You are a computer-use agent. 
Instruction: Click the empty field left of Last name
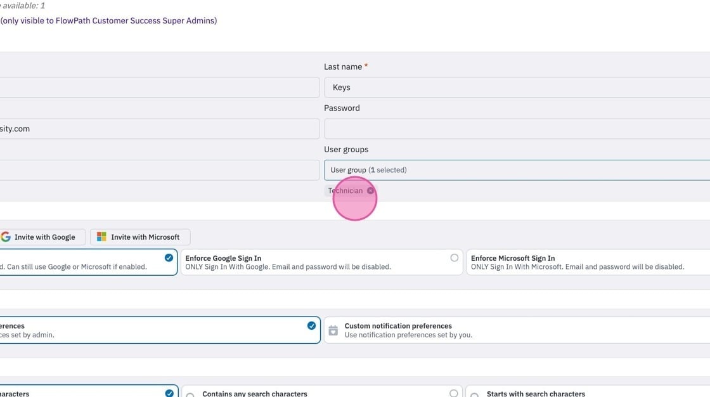pos(159,88)
